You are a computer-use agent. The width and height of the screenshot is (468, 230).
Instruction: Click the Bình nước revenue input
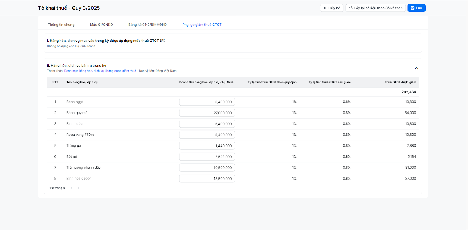click(207, 124)
